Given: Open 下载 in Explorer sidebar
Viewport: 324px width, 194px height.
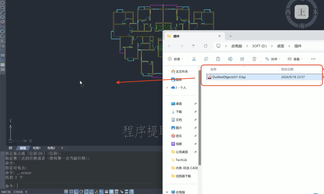Looking at the screenshot, I should (x=177, y=112).
